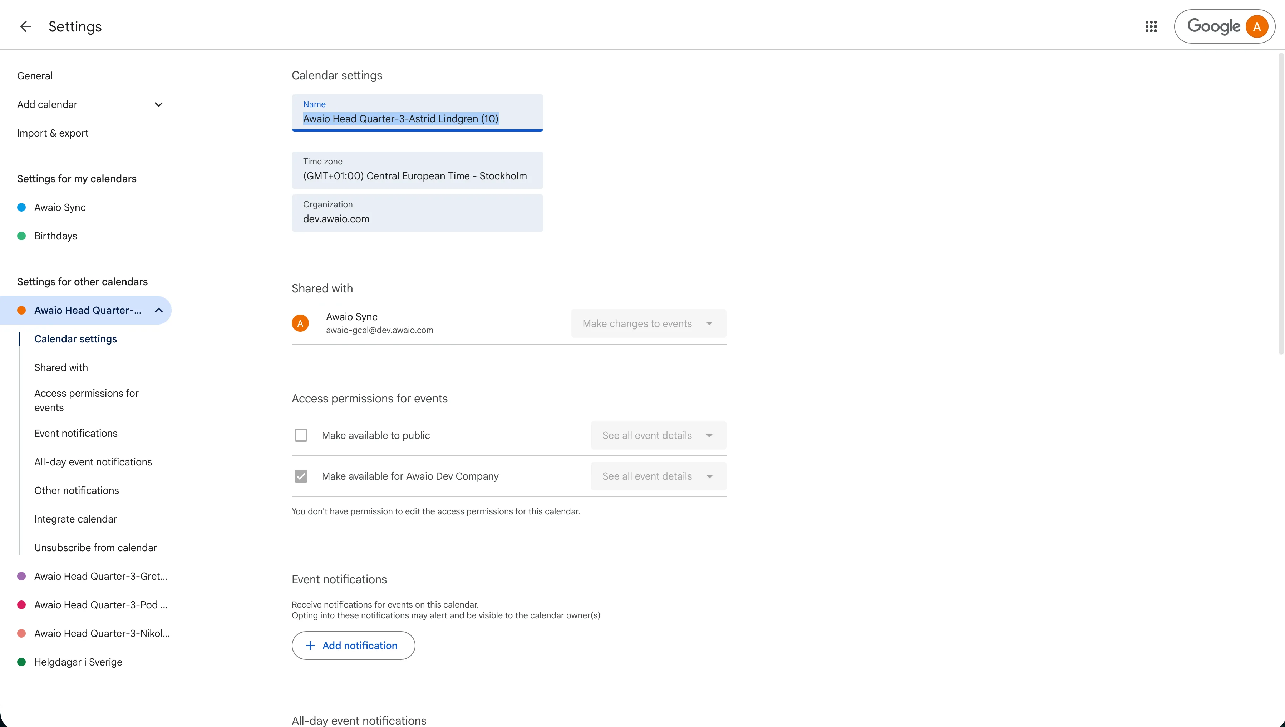Open Awaio Head Quarter-3-Nikol calendar settings

(x=102, y=634)
